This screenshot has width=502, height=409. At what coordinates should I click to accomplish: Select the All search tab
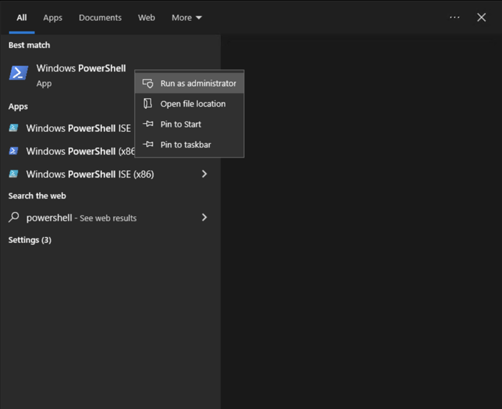pos(22,17)
